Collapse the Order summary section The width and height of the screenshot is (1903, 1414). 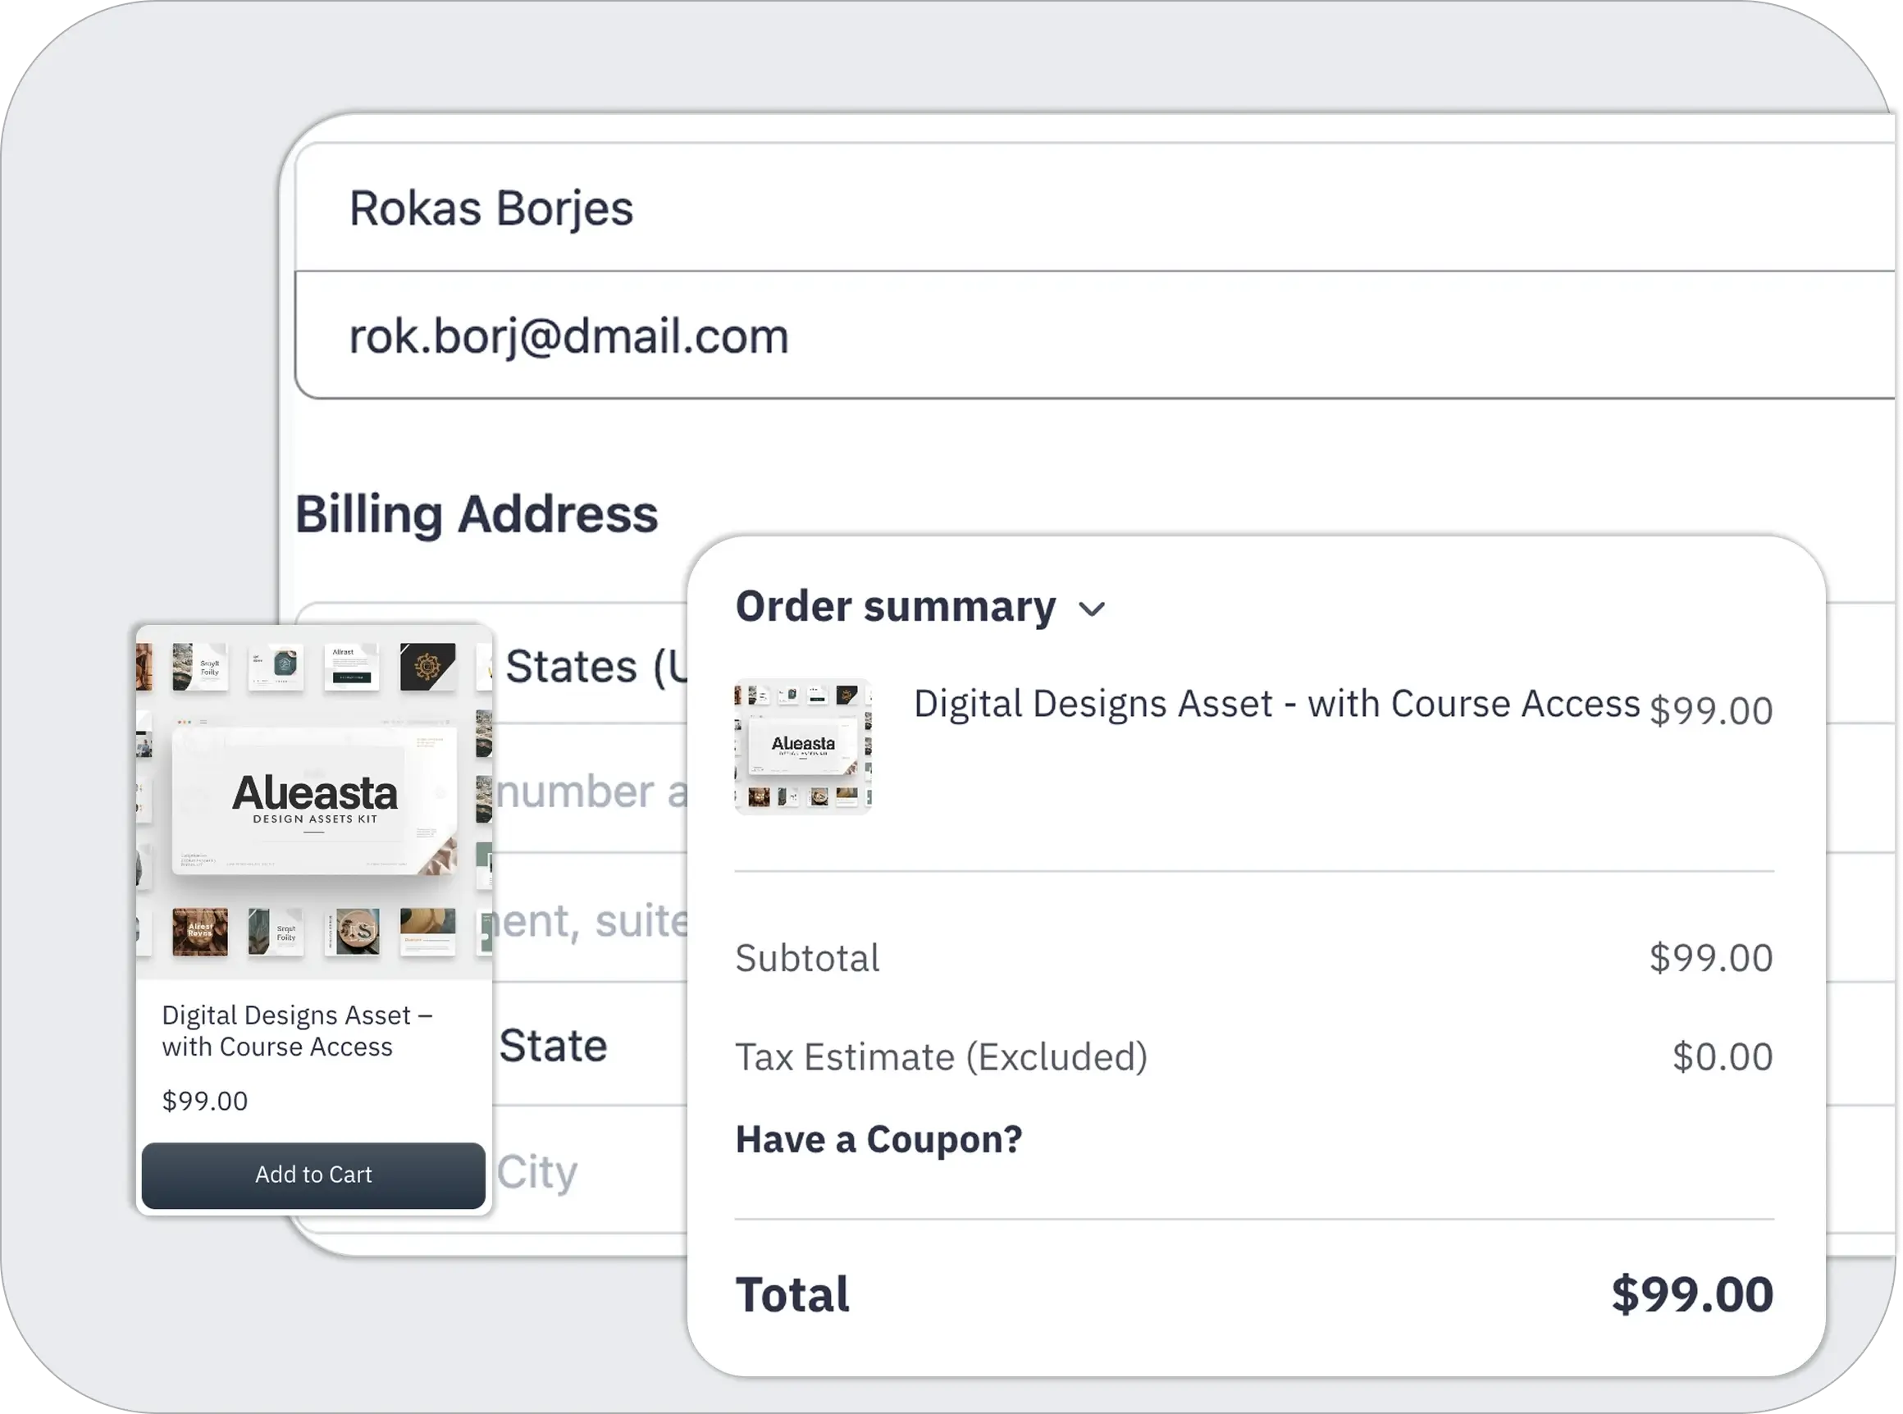[x=1093, y=608]
